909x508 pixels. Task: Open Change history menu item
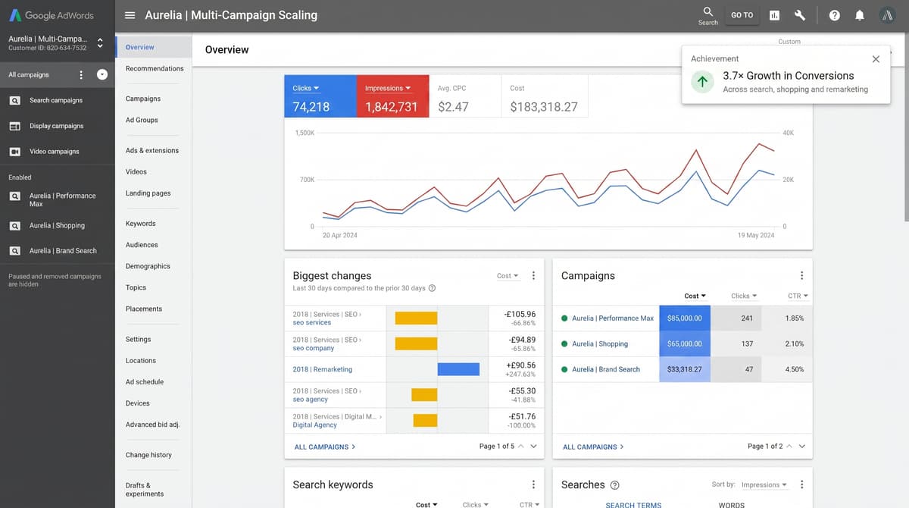pyautogui.click(x=148, y=455)
